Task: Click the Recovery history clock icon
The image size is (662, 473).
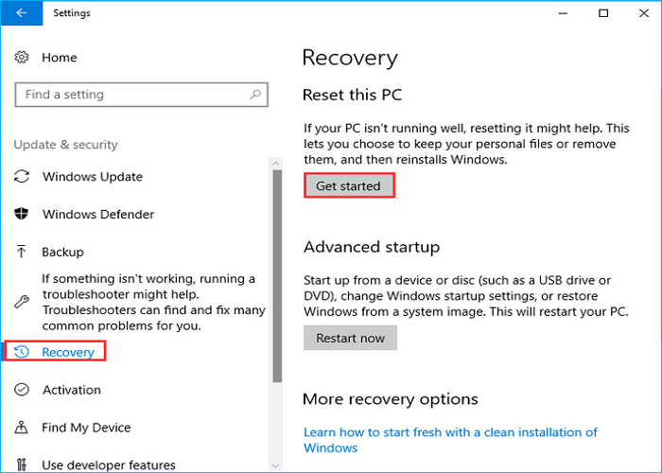Action: pos(22,352)
